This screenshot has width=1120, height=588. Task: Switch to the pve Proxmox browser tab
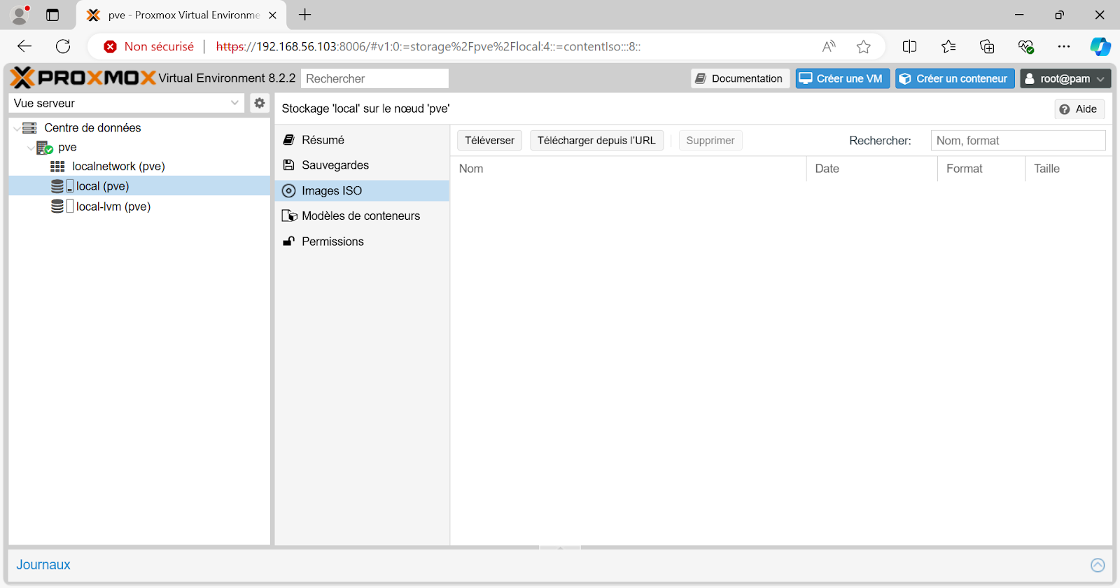182,15
